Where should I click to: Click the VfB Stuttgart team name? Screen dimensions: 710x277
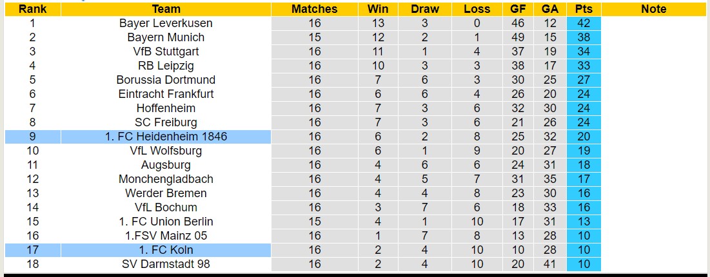(x=166, y=52)
